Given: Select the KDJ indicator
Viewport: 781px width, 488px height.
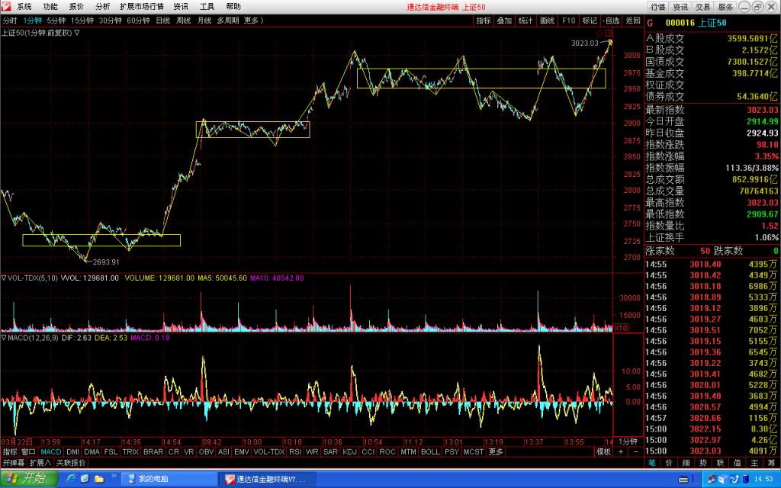Looking at the screenshot, I should 349,451.
